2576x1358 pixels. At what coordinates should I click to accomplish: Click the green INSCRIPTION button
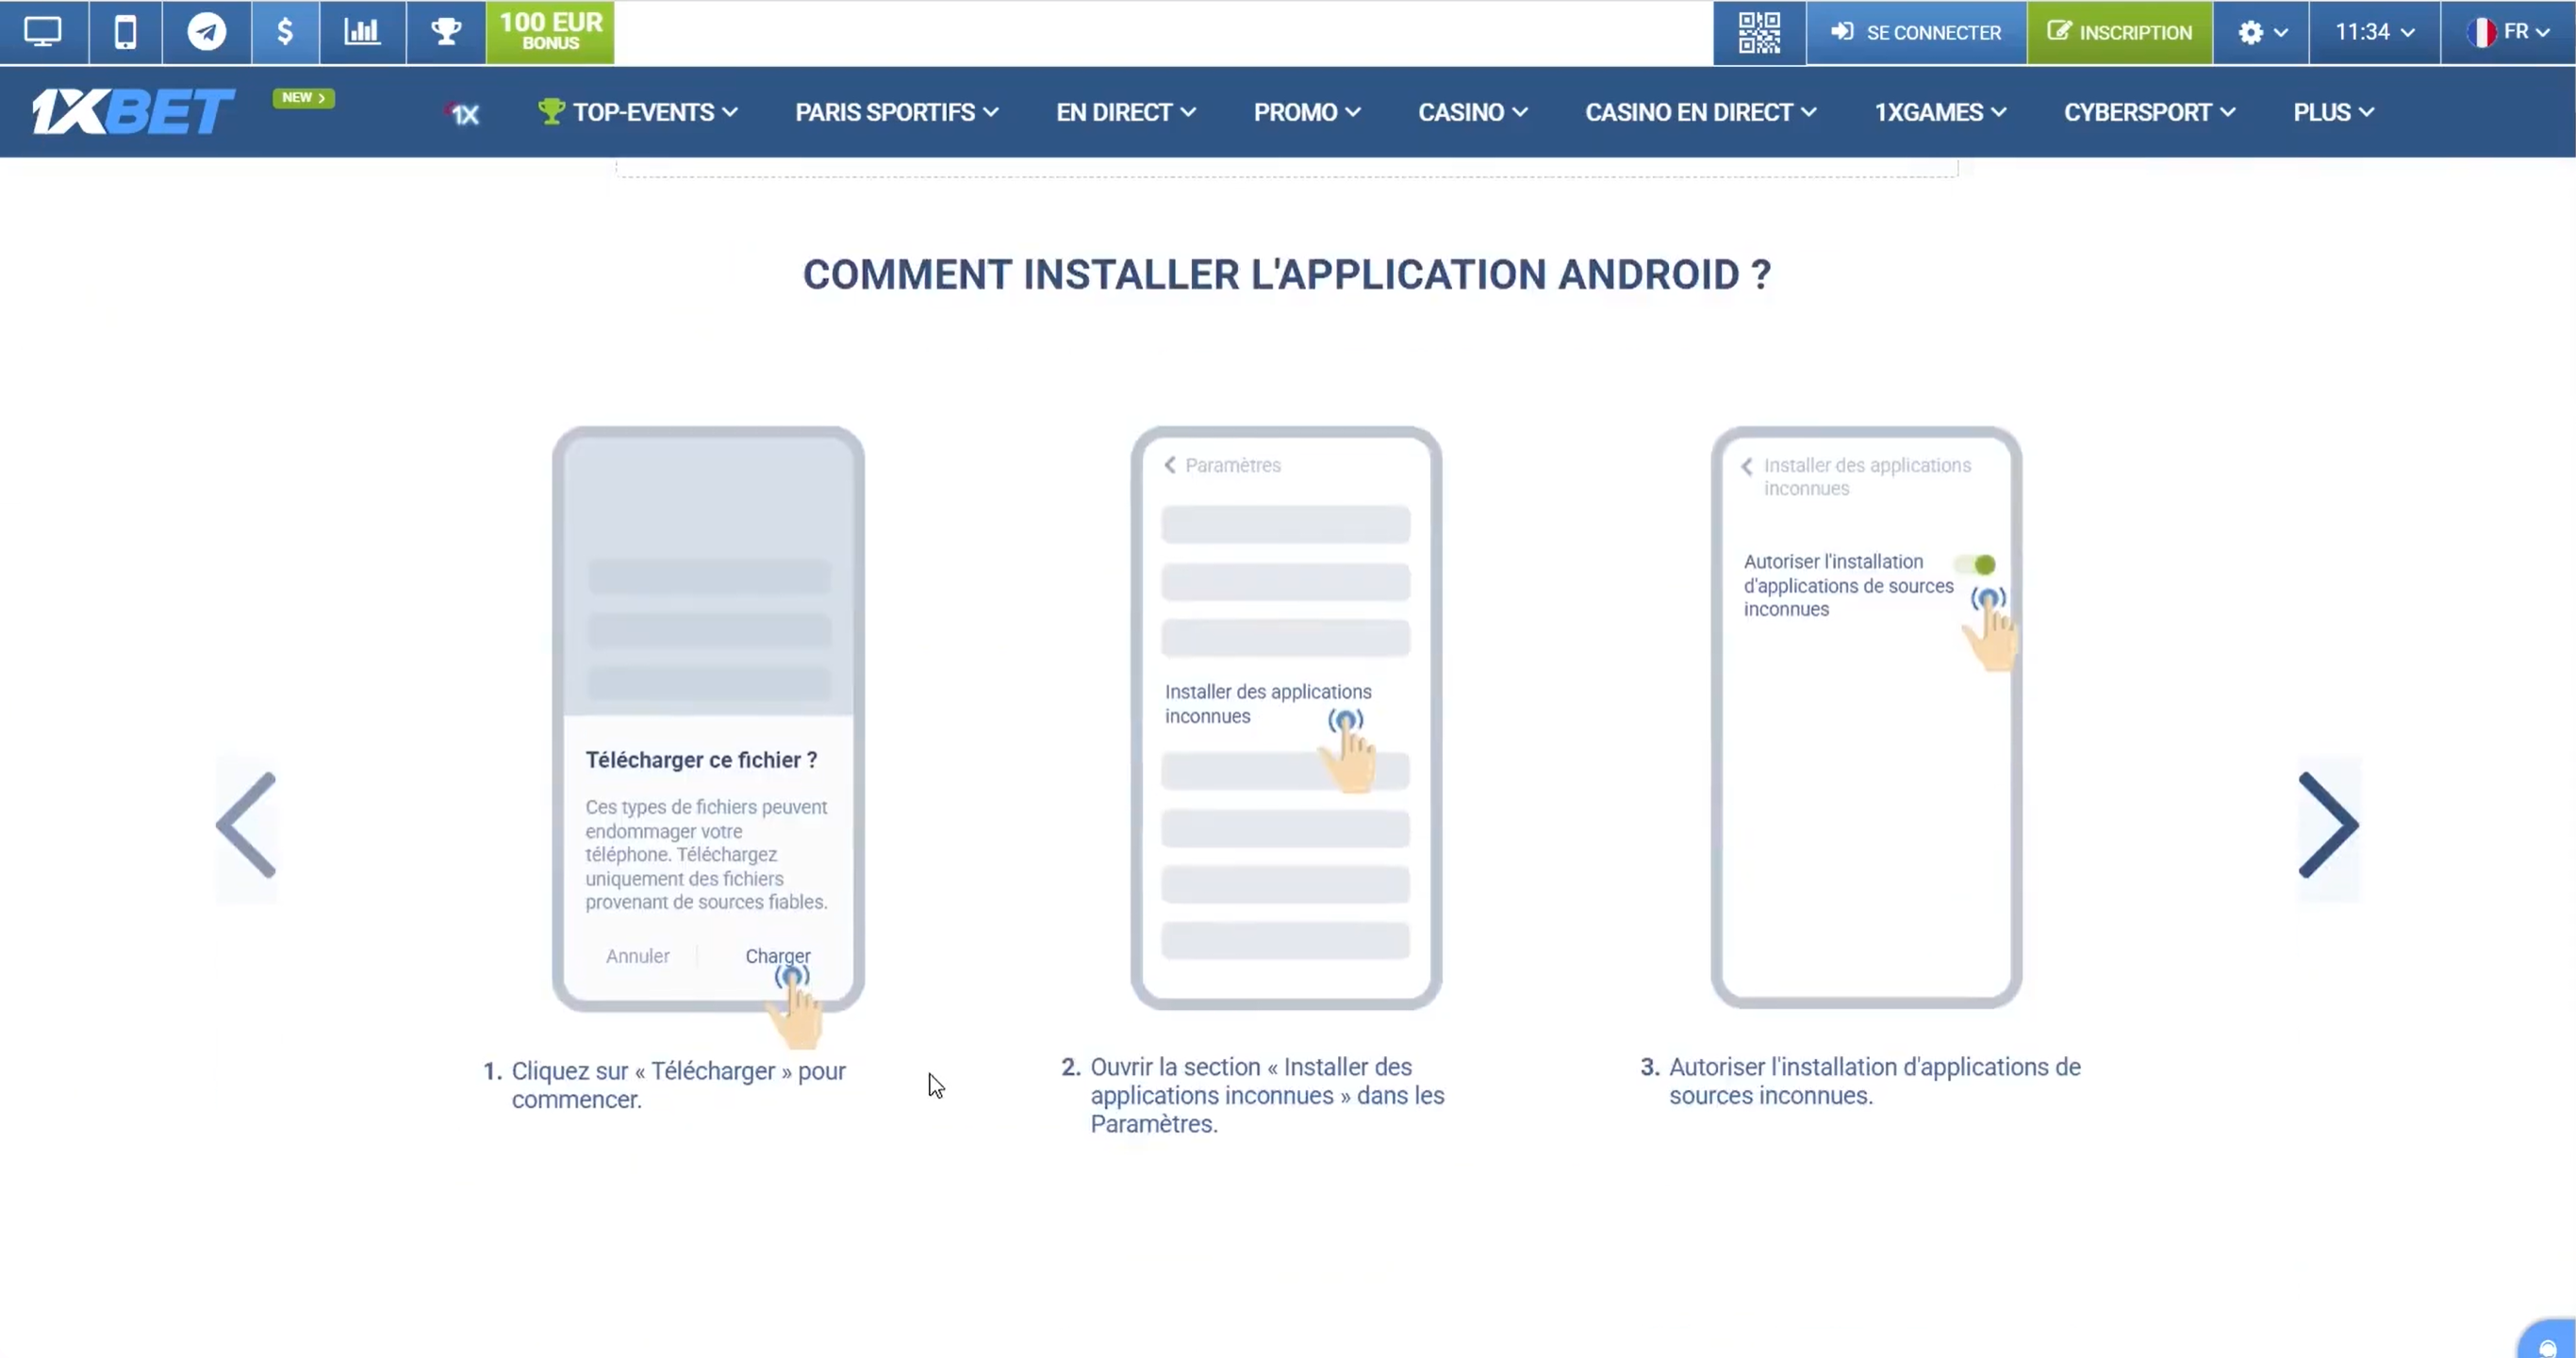tap(2119, 32)
